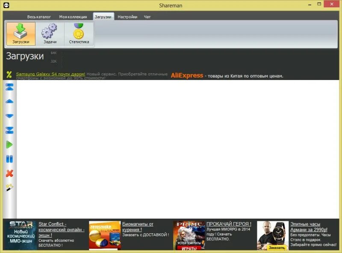Open the Задачи gears button
The height and width of the screenshot is (253, 342).
pos(50,34)
